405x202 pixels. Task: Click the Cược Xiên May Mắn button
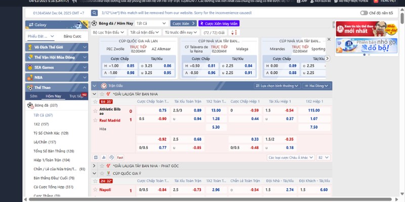pos(219,23)
